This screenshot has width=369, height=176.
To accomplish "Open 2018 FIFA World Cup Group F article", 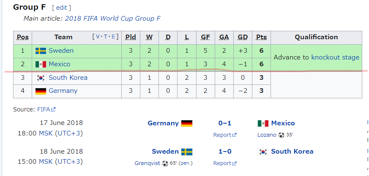I will (113, 19).
